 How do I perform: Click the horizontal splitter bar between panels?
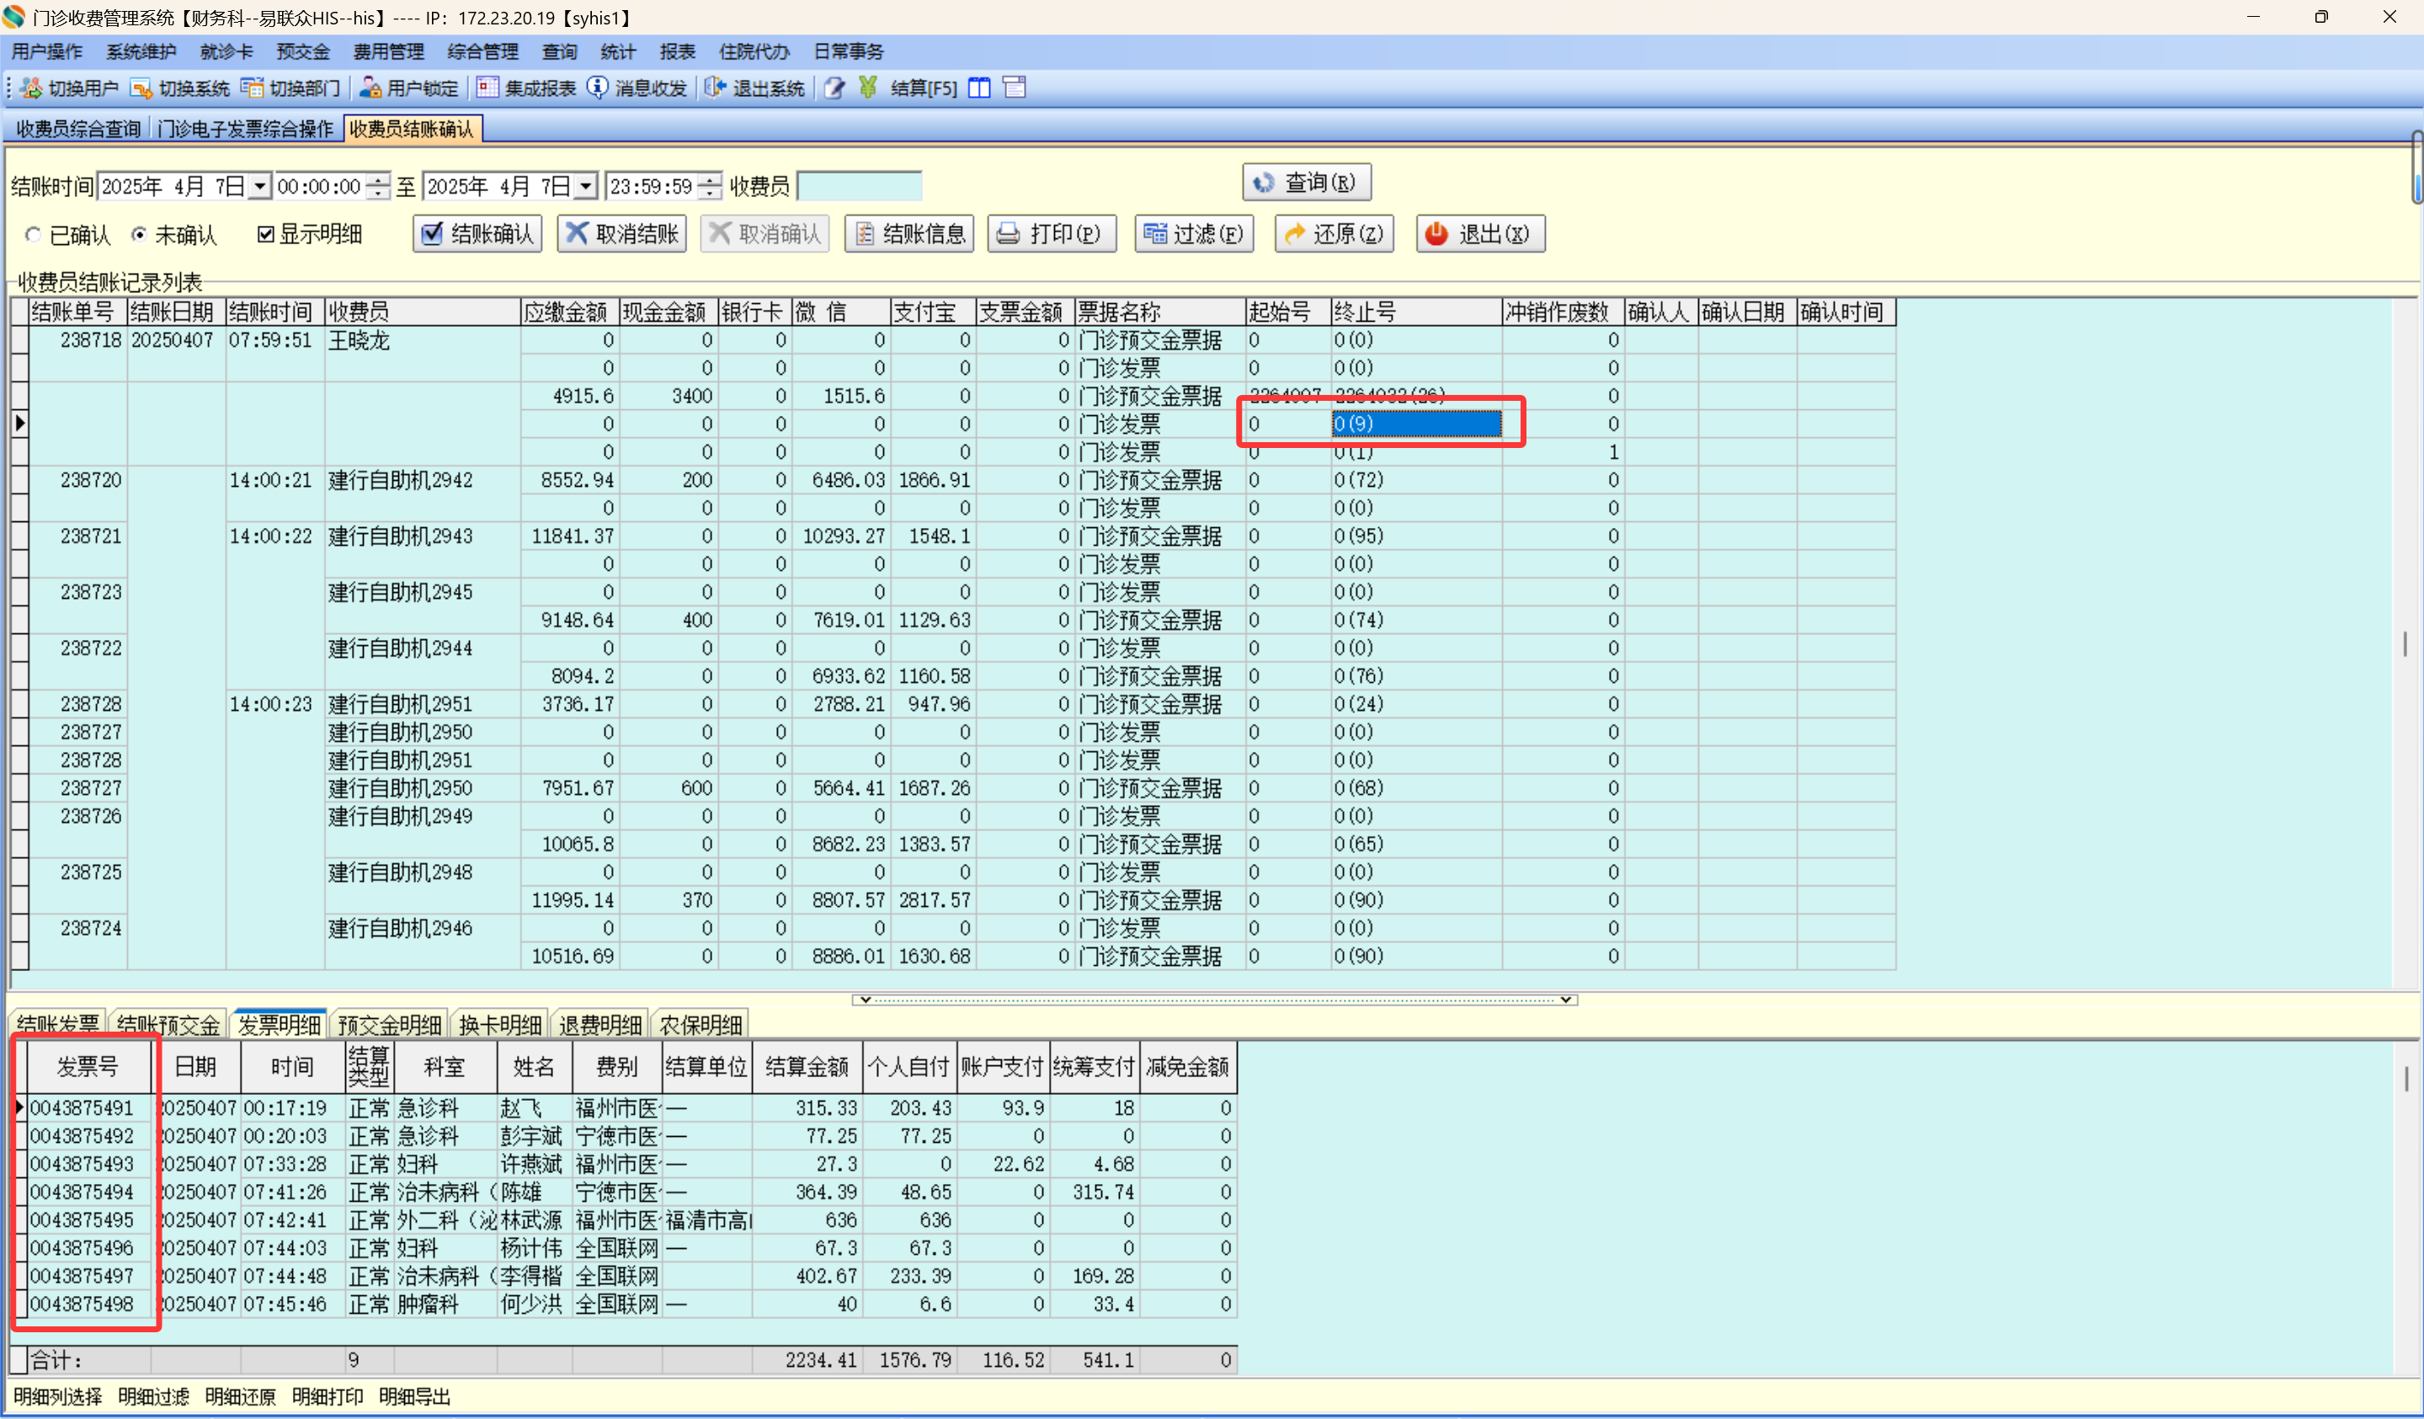[1214, 1000]
